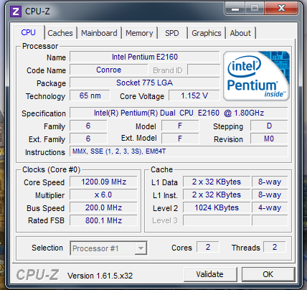
Task: Click the empty Level 3 cache field
Action: 217,220
